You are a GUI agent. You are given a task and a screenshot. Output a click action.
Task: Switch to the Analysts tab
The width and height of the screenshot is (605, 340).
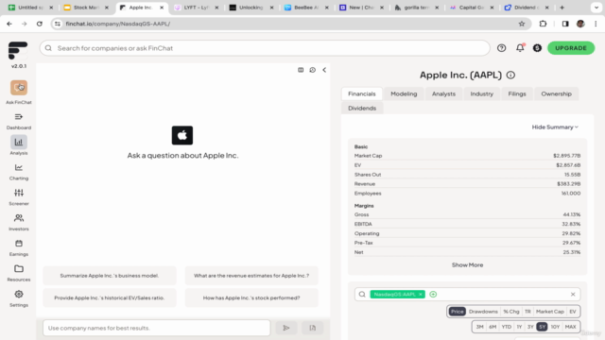443,94
